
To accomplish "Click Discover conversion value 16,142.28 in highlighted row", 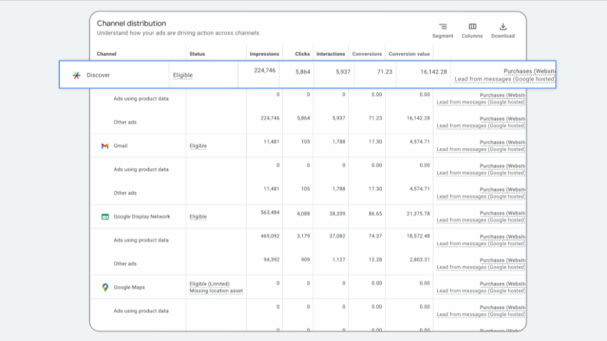I will coord(433,72).
